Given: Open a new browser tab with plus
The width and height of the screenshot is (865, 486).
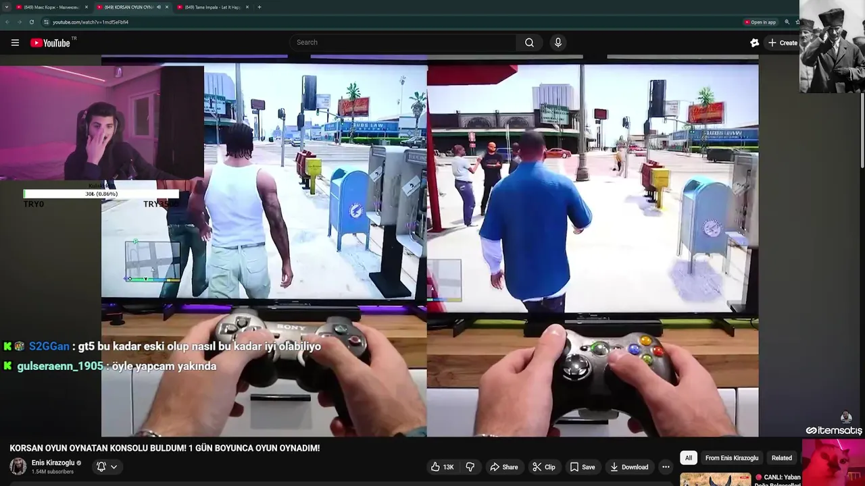Looking at the screenshot, I should pyautogui.click(x=259, y=7).
